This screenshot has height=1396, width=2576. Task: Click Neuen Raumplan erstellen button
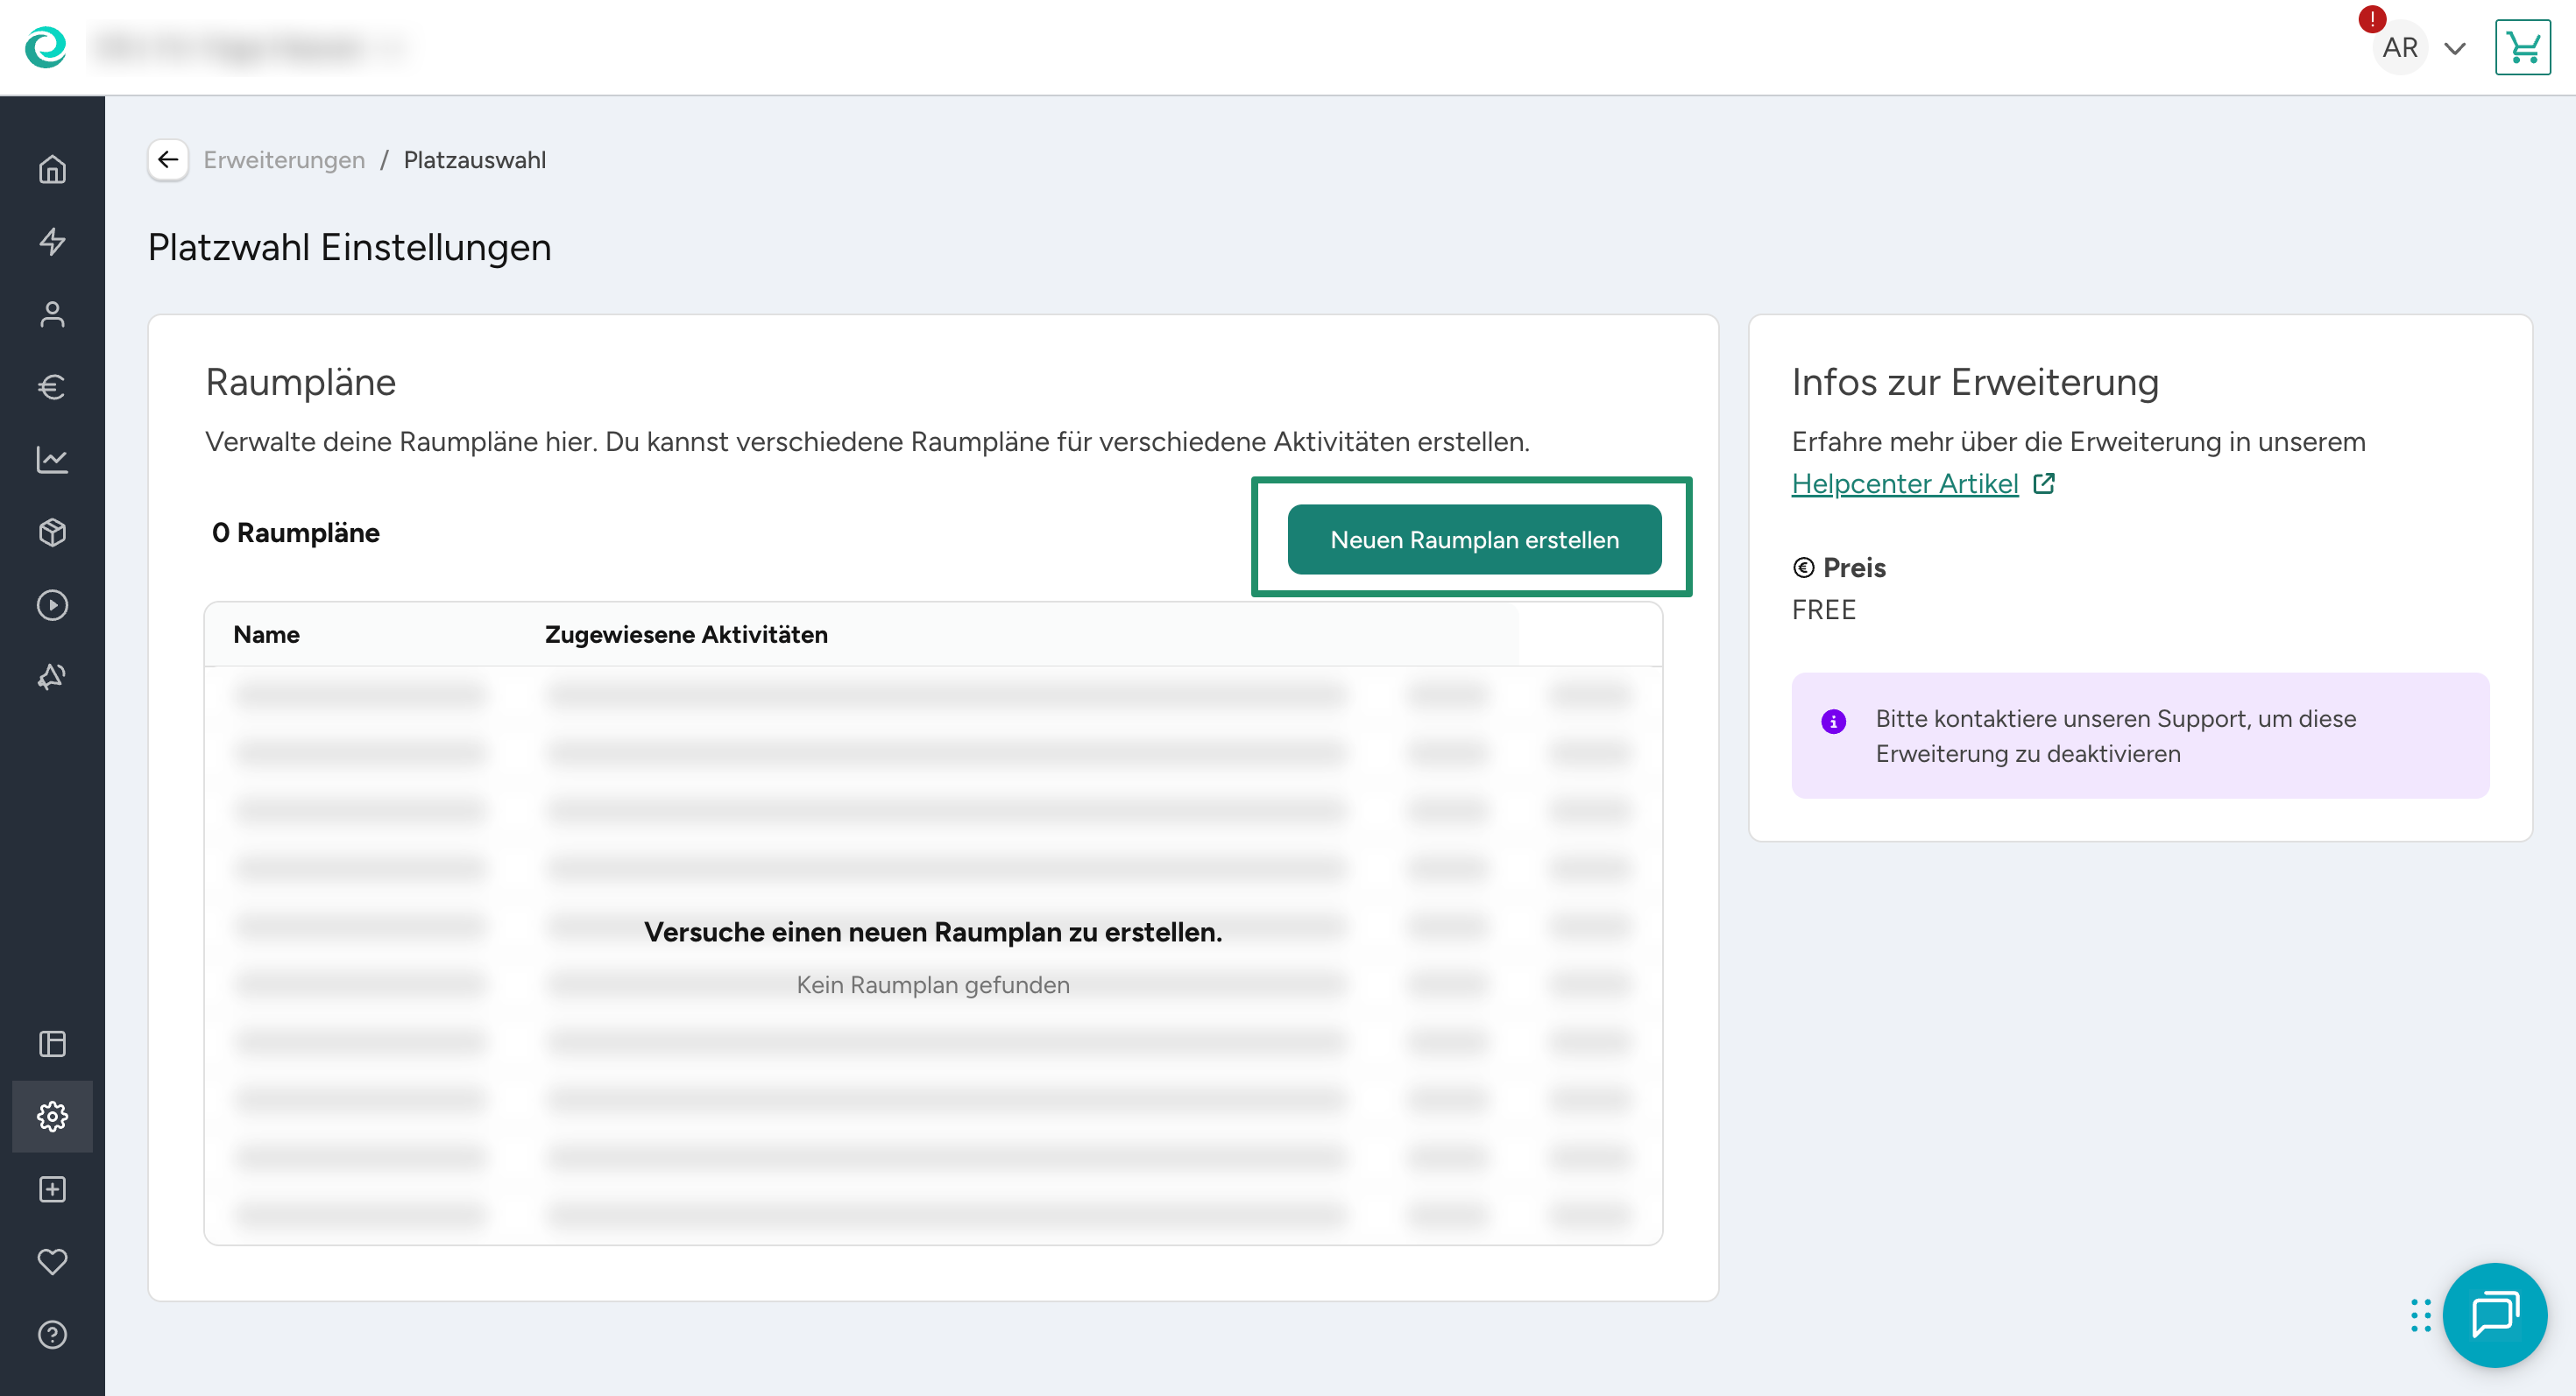pos(1474,539)
